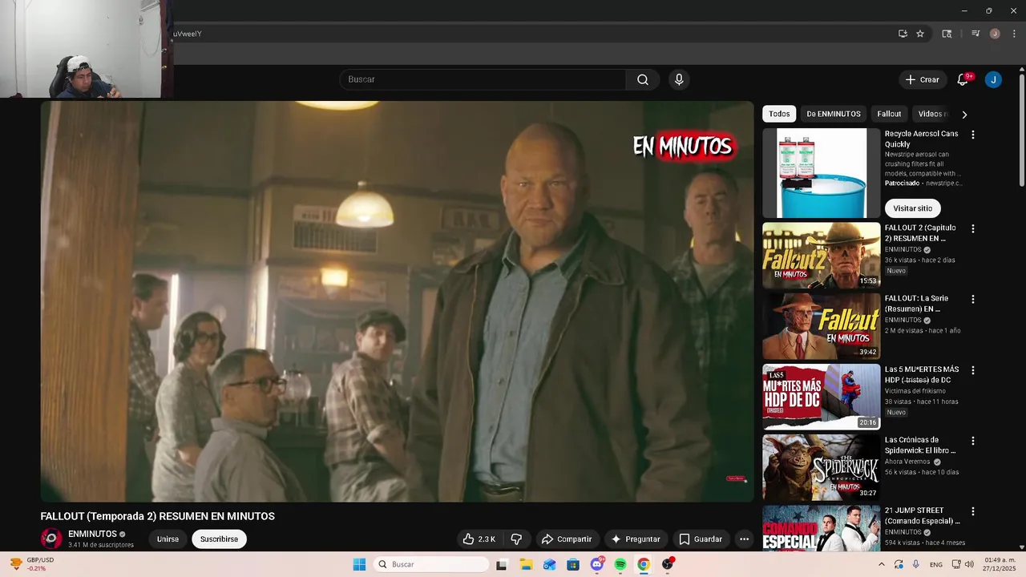Click the install app icon in address bar
Screen dimensions: 1026x577
click(903, 34)
